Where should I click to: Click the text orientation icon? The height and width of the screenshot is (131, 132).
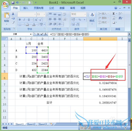[60, 24]
